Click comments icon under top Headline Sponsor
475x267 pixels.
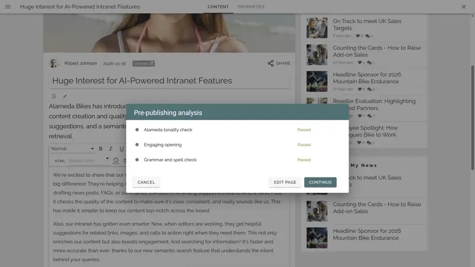tap(369, 89)
